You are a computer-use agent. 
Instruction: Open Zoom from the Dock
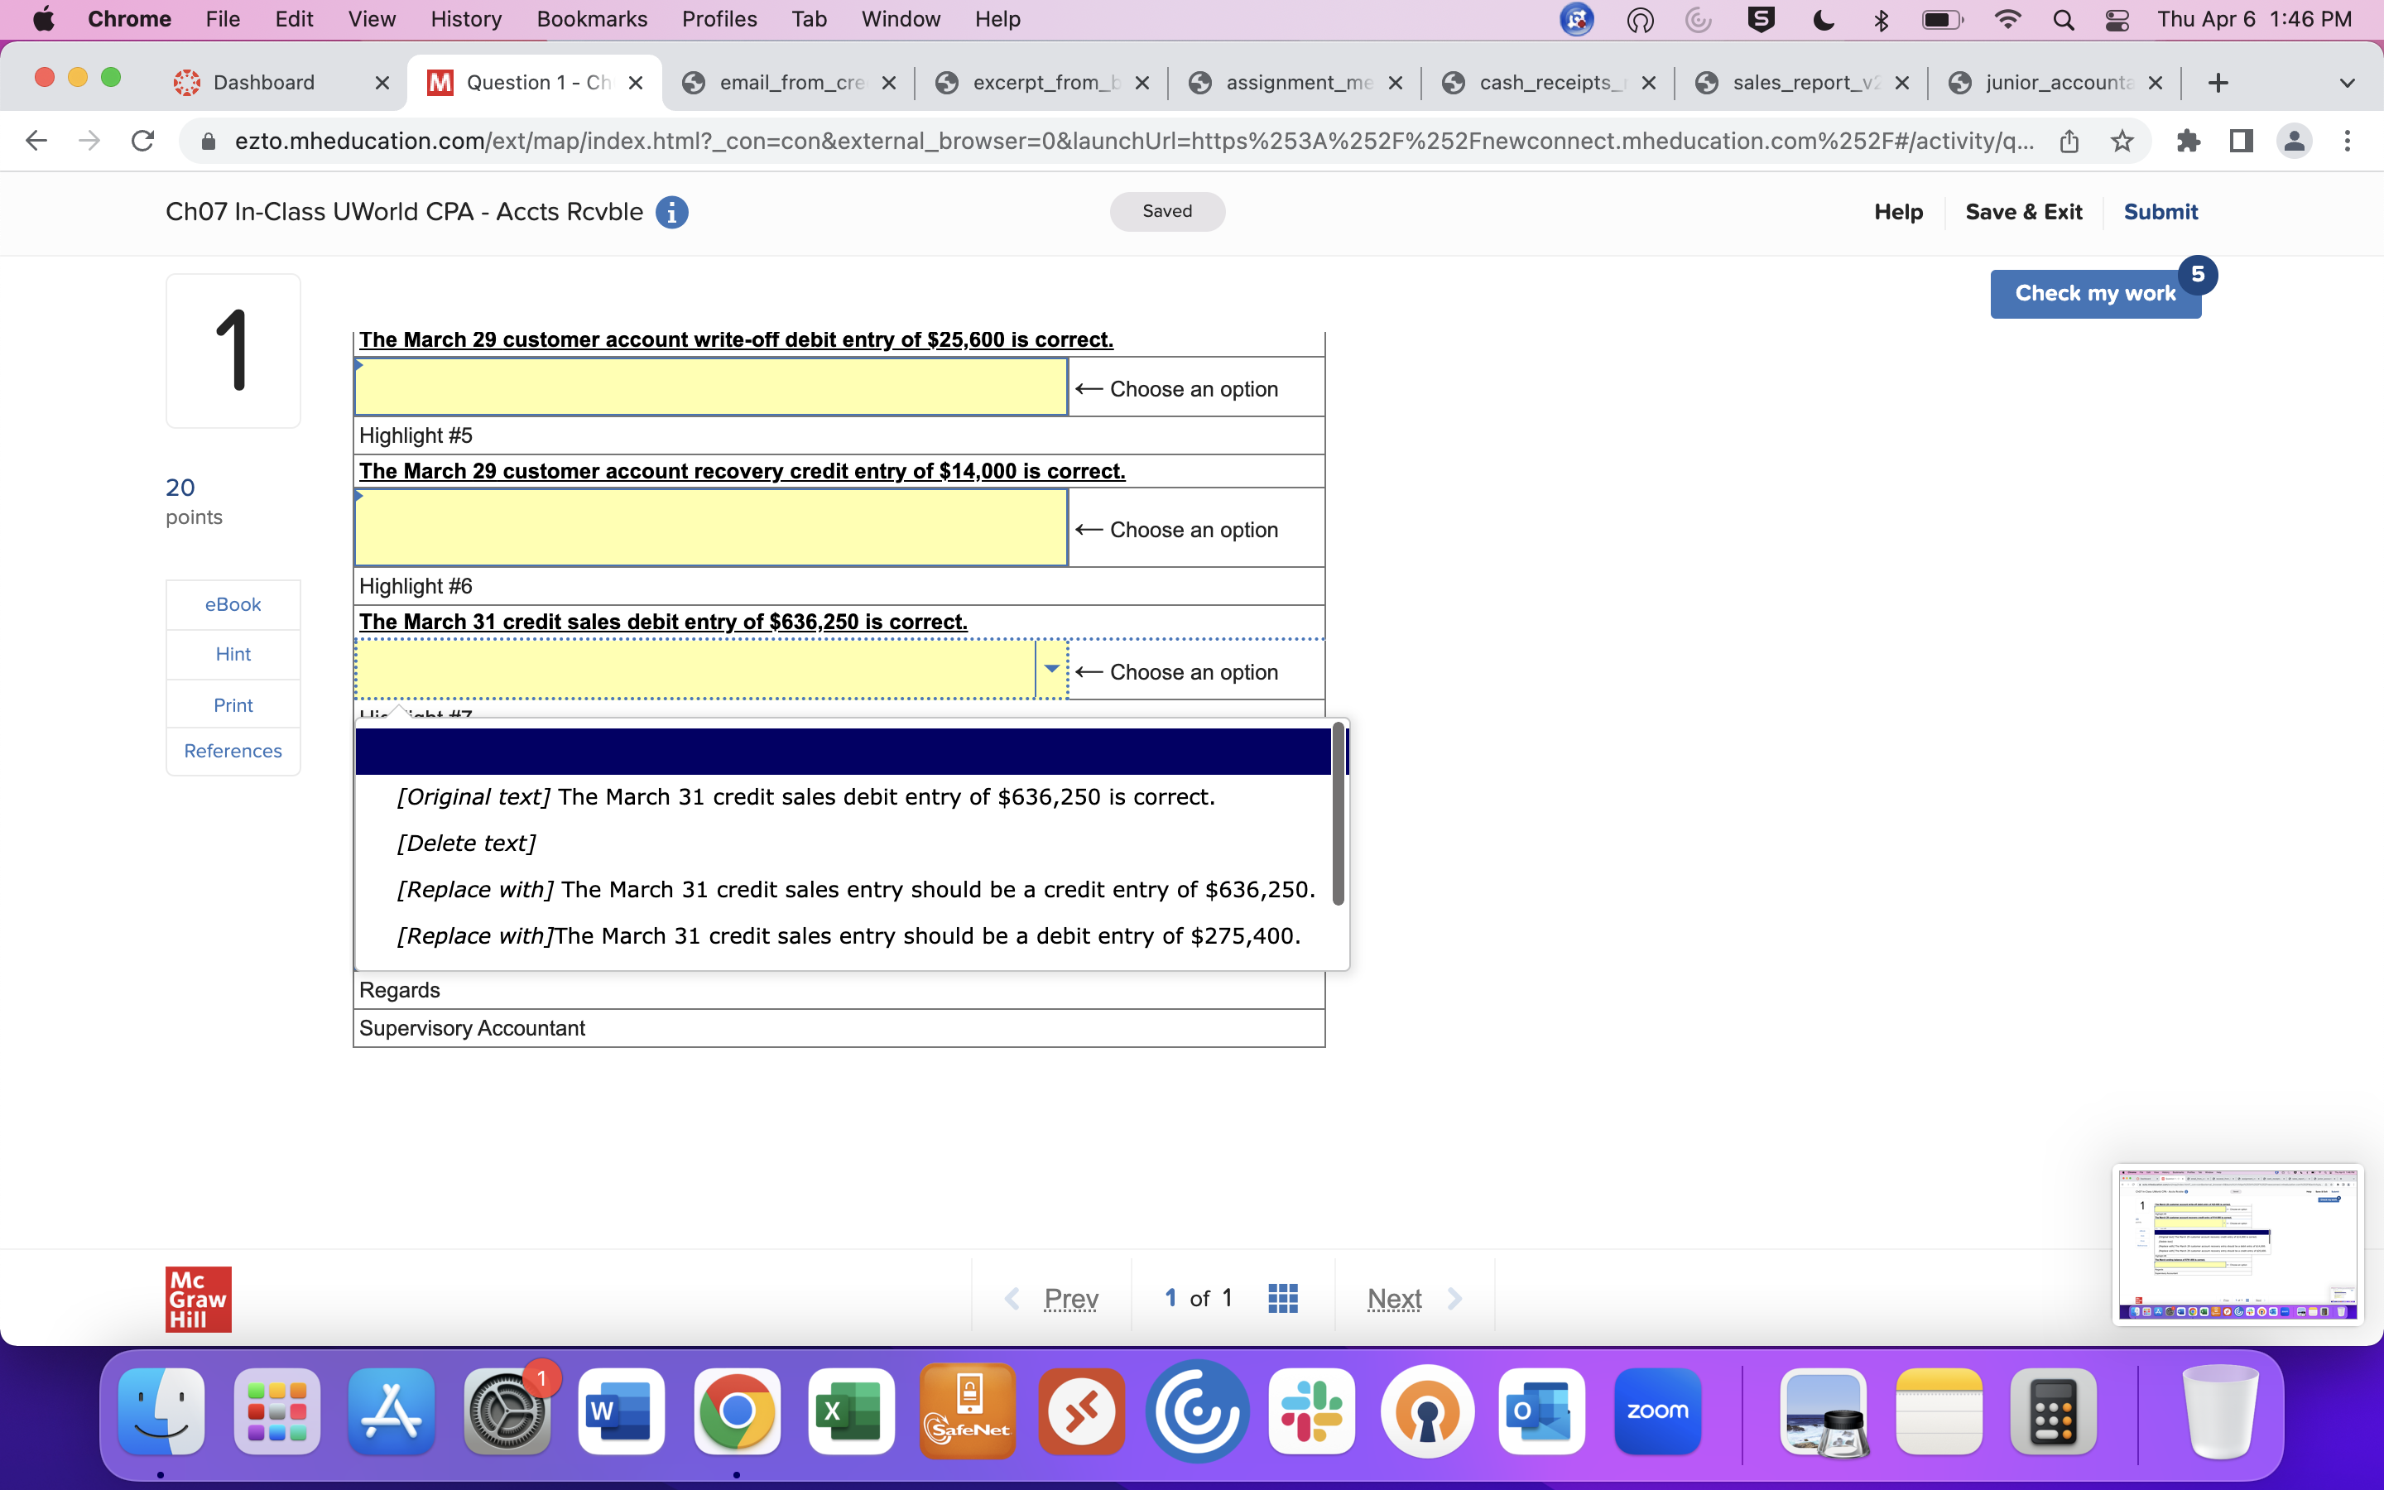1657,1411
